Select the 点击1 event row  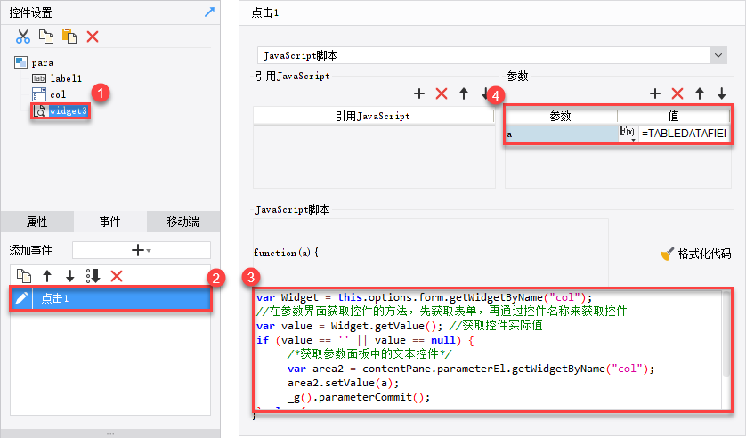pos(110,298)
